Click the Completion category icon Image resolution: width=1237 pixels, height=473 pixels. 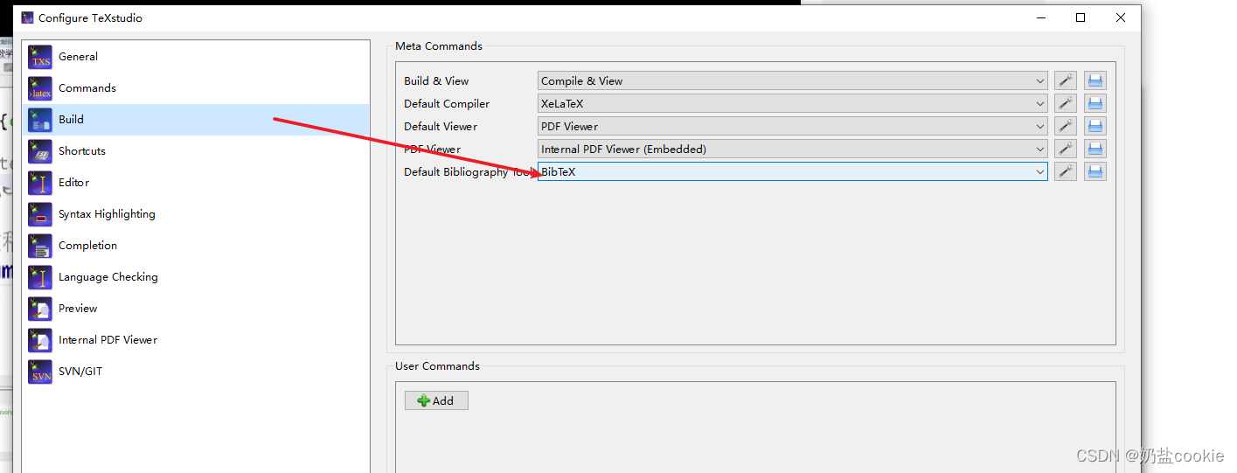(x=40, y=246)
